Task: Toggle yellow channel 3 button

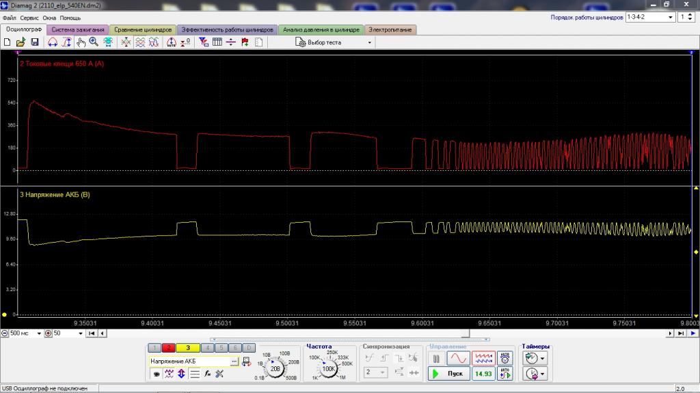Action: [187, 348]
